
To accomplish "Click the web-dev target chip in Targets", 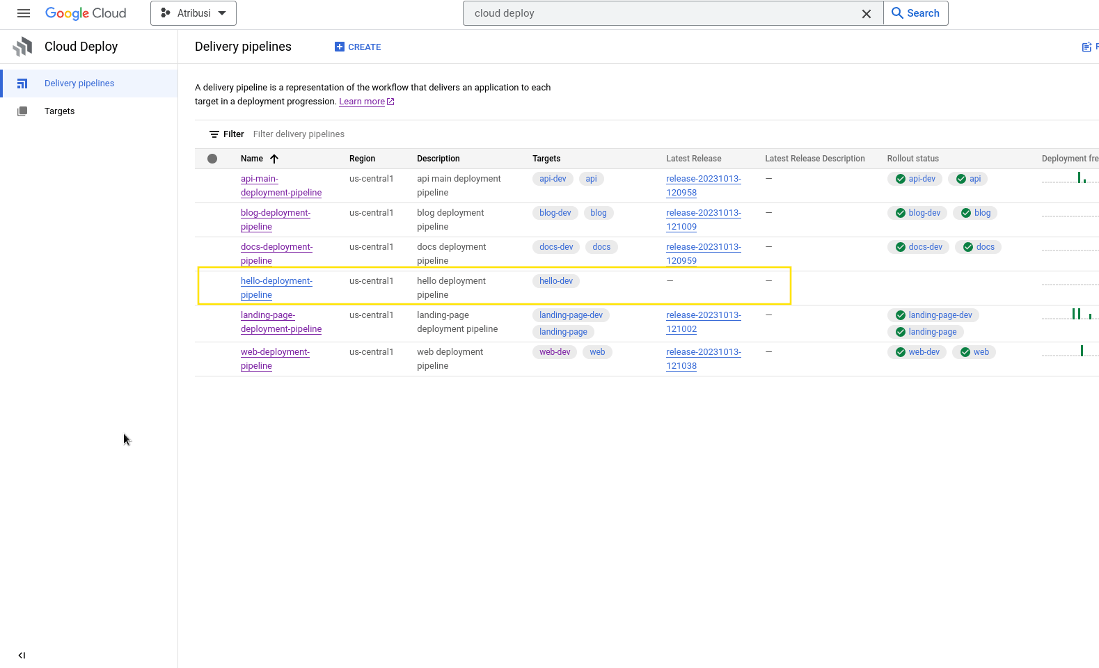I will 555,352.
